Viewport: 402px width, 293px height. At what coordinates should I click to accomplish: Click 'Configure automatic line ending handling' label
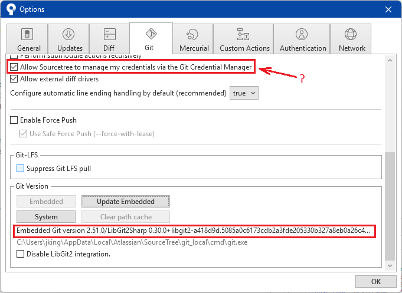point(118,93)
